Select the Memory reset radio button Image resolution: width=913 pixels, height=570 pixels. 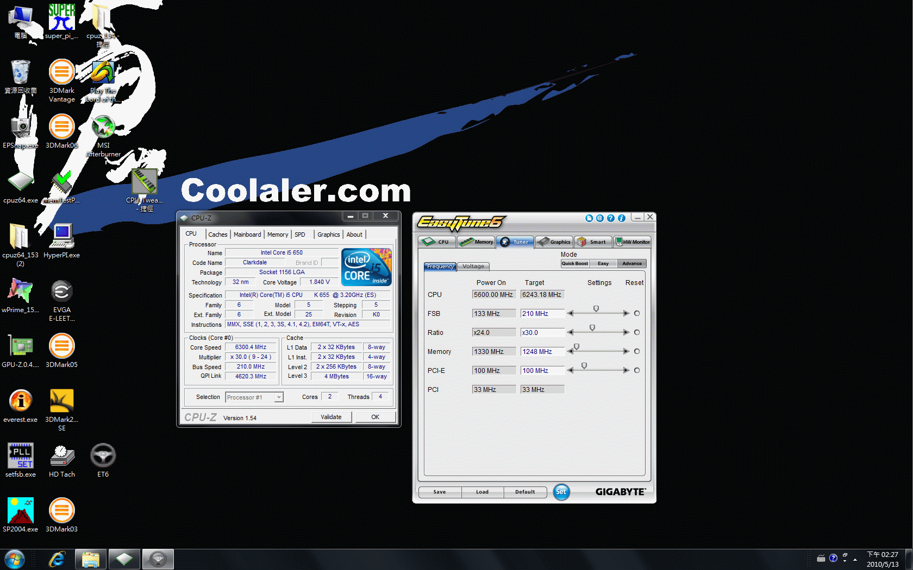tap(637, 351)
